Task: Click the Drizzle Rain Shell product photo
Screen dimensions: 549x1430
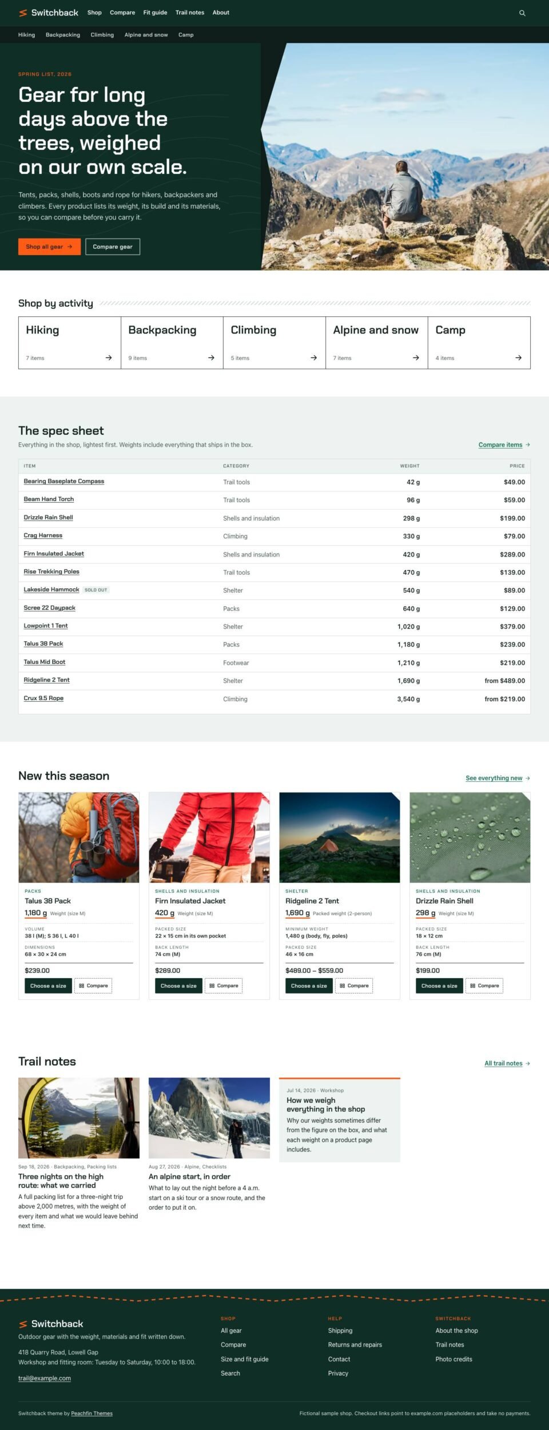Action: 470,838
